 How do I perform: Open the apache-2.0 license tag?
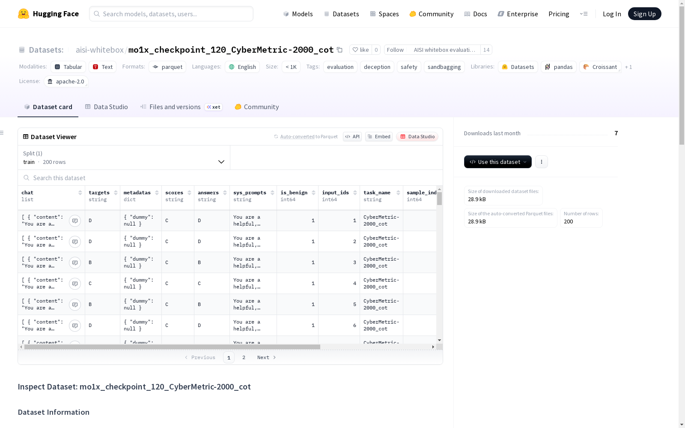click(66, 81)
